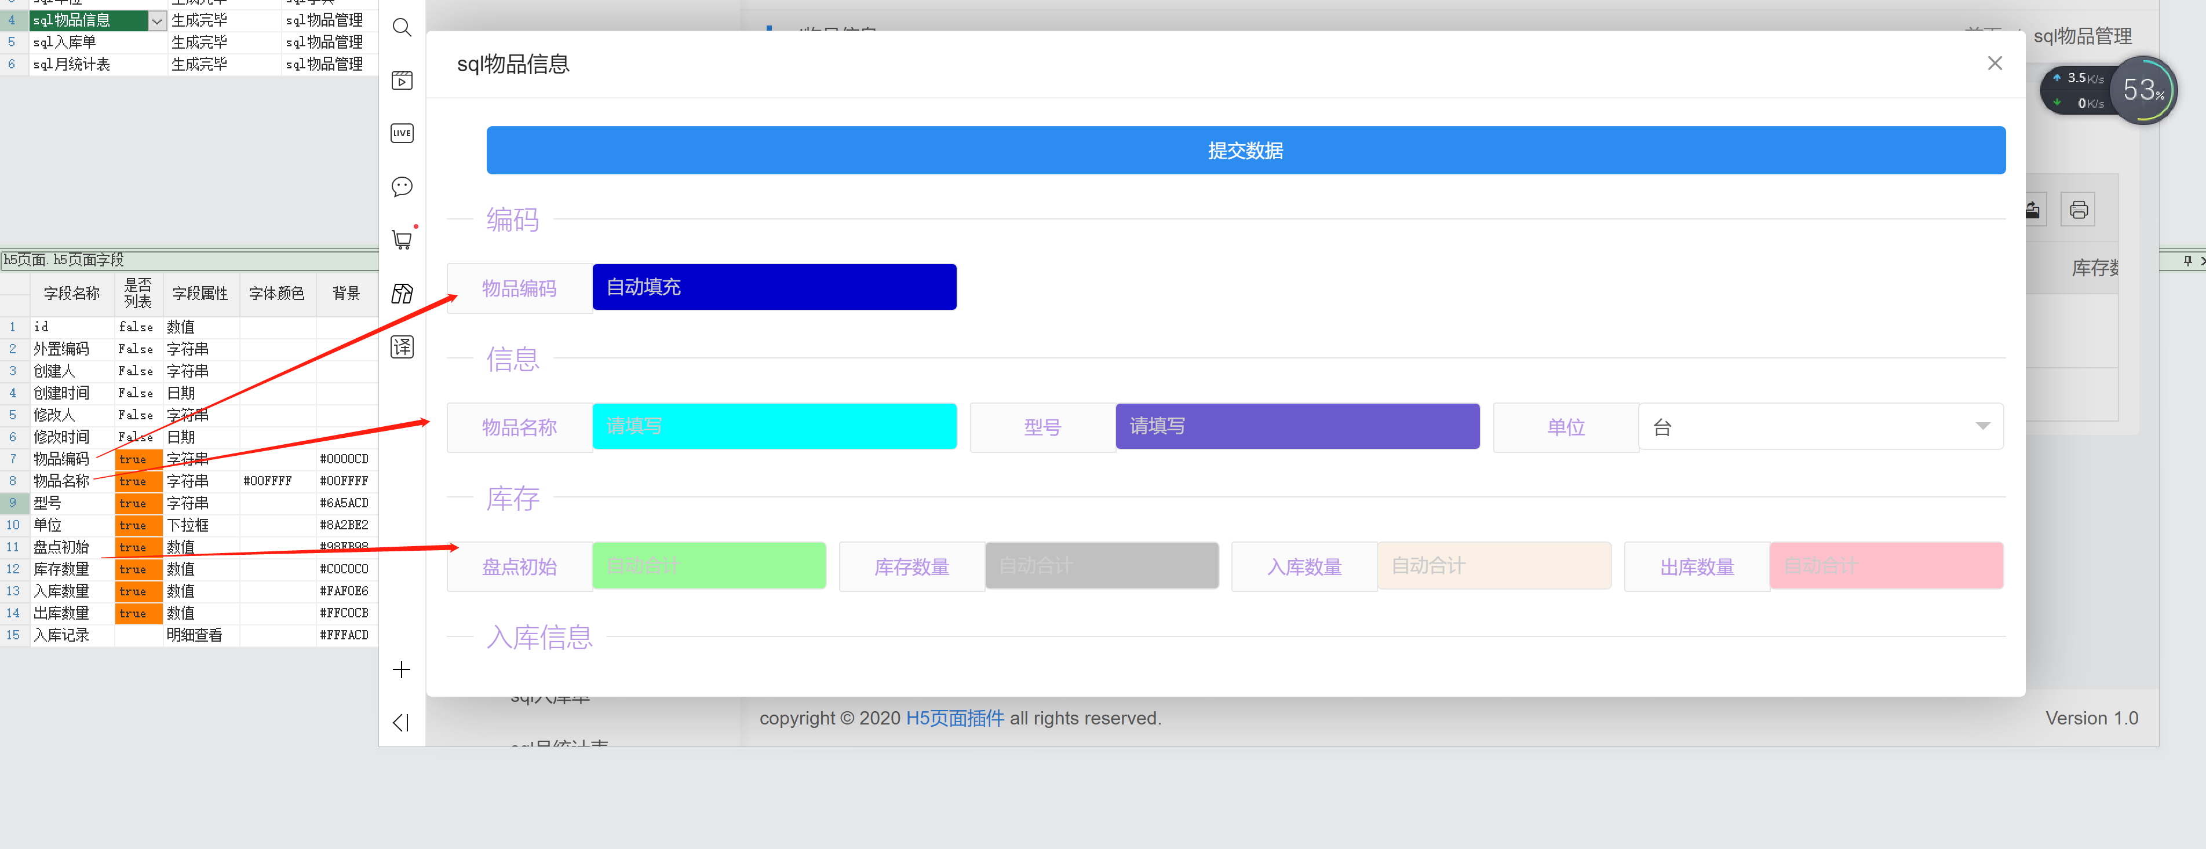Click the printer icon button
The height and width of the screenshot is (849, 2206).
(2077, 210)
